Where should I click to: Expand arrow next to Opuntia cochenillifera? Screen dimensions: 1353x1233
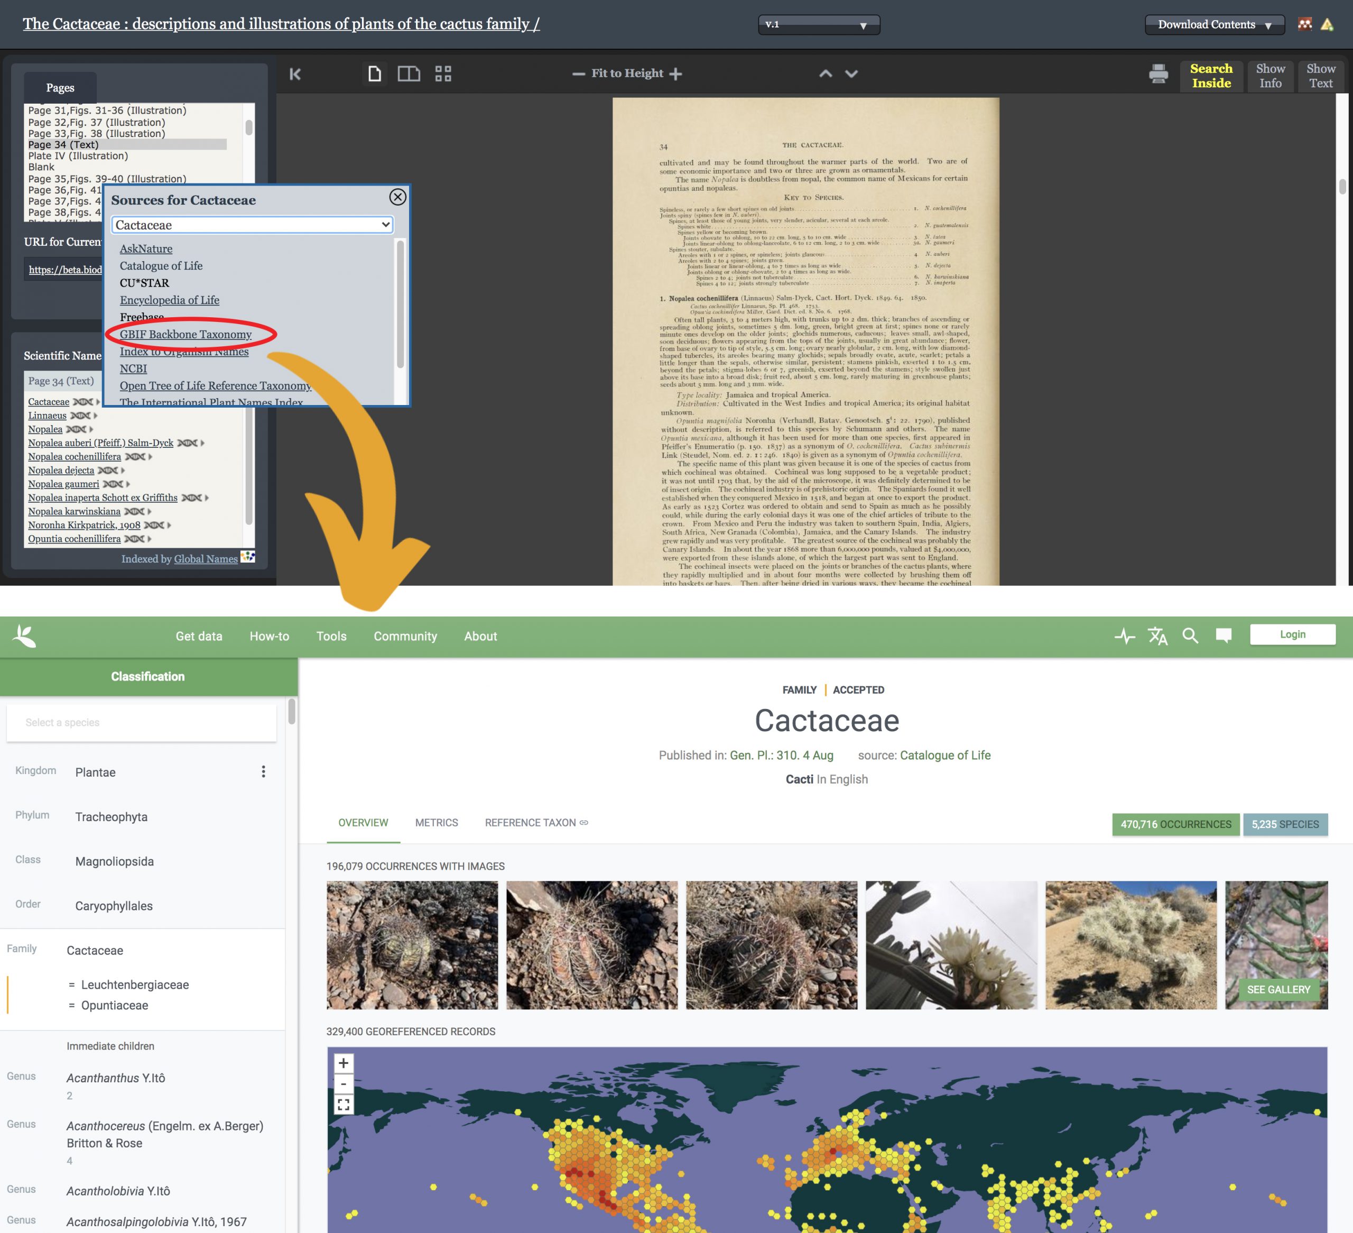[149, 539]
